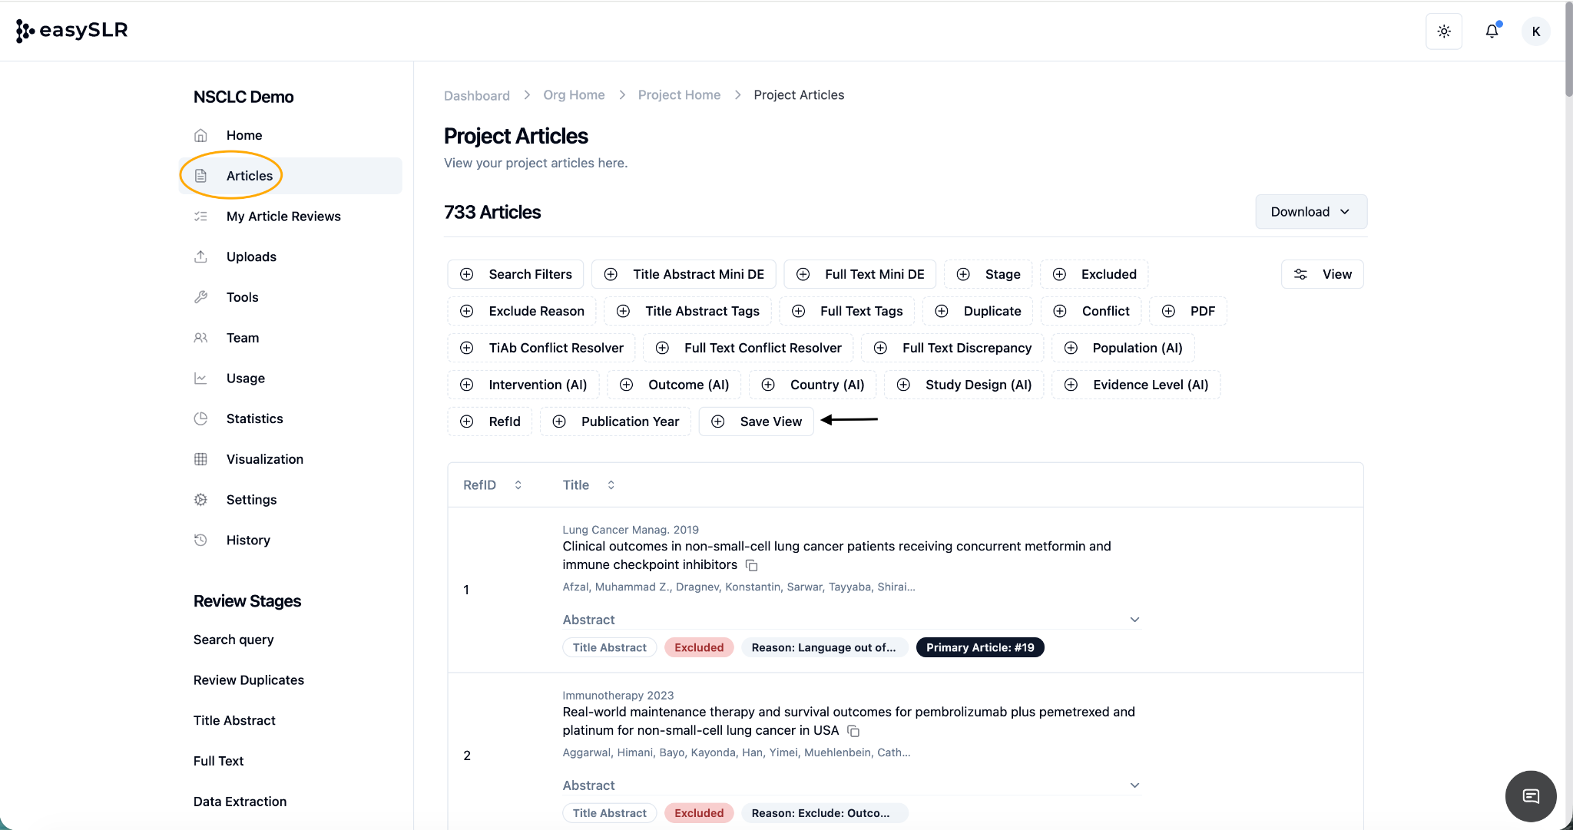Screen dimensions: 1573x830
Task: Open the View options settings
Action: [1322, 274]
